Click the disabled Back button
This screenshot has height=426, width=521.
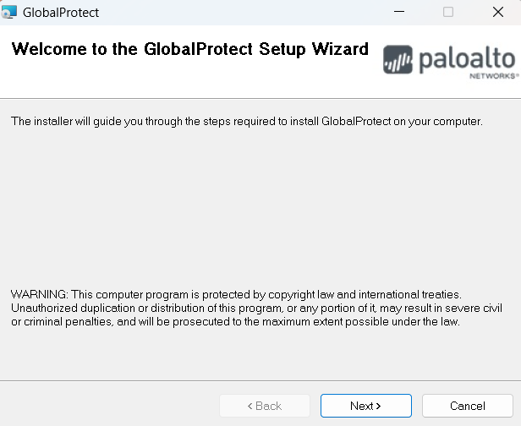(264, 406)
